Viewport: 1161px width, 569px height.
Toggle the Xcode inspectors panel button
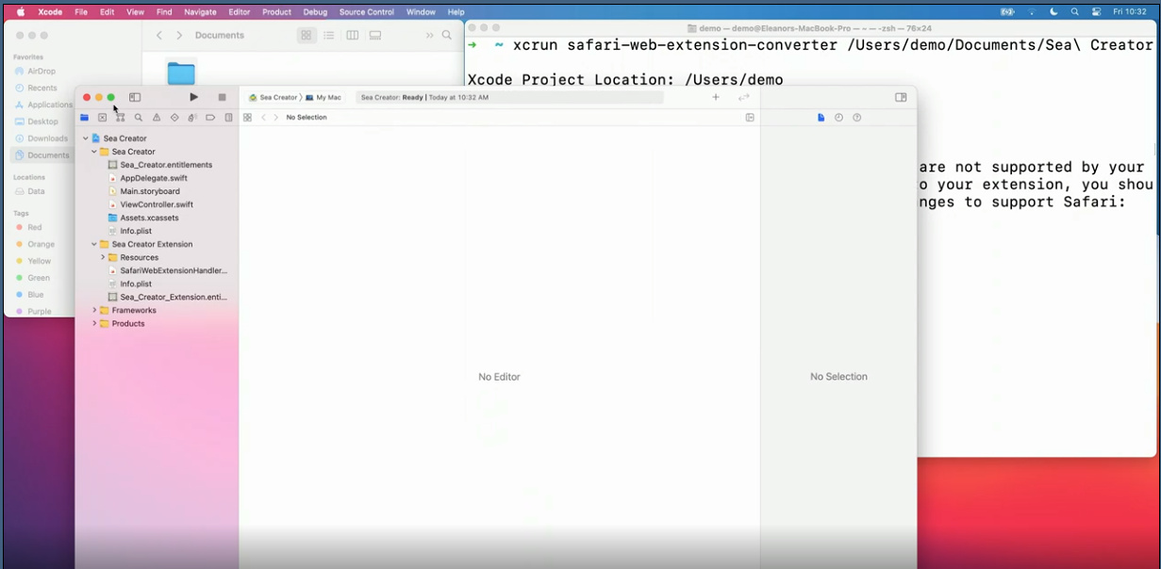[901, 97]
